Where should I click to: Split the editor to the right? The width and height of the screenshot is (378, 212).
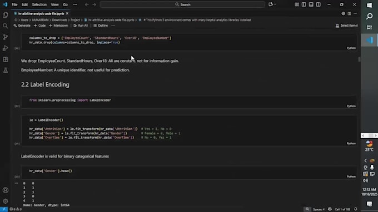click(x=349, y=13)
